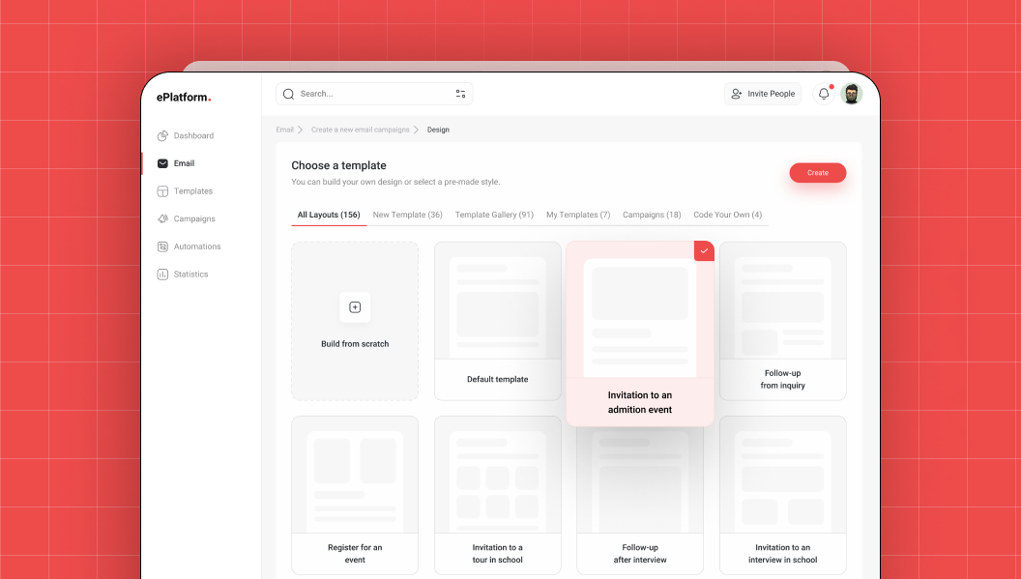This screenshot has width=1021, height=579.
Task: Open the Template Gallery tab
Action: click(x=494, y=215)
